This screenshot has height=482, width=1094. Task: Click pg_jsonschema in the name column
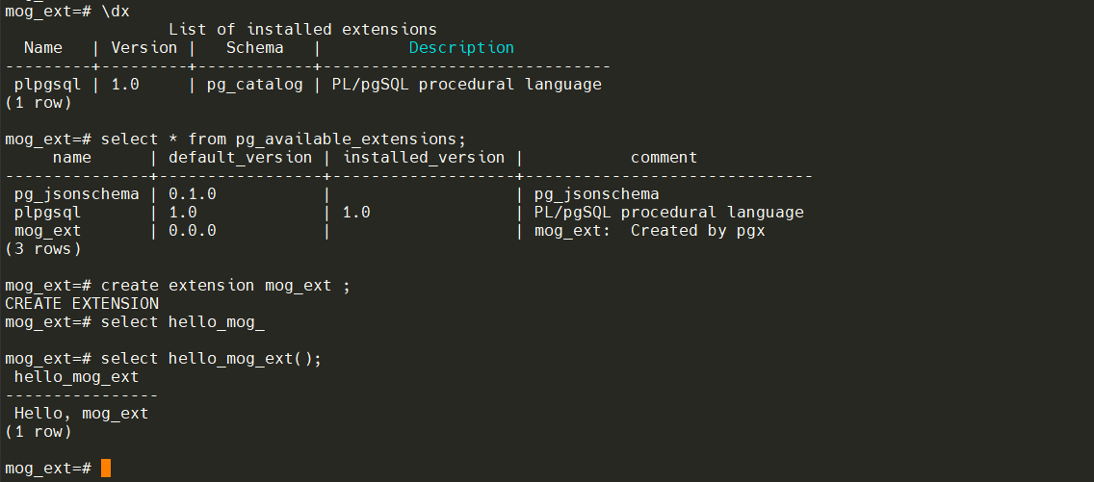coord(76,194)
